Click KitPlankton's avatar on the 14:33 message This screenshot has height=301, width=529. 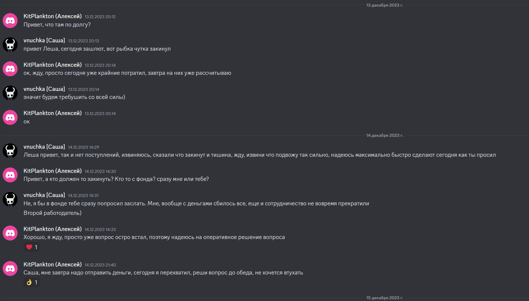10,233
